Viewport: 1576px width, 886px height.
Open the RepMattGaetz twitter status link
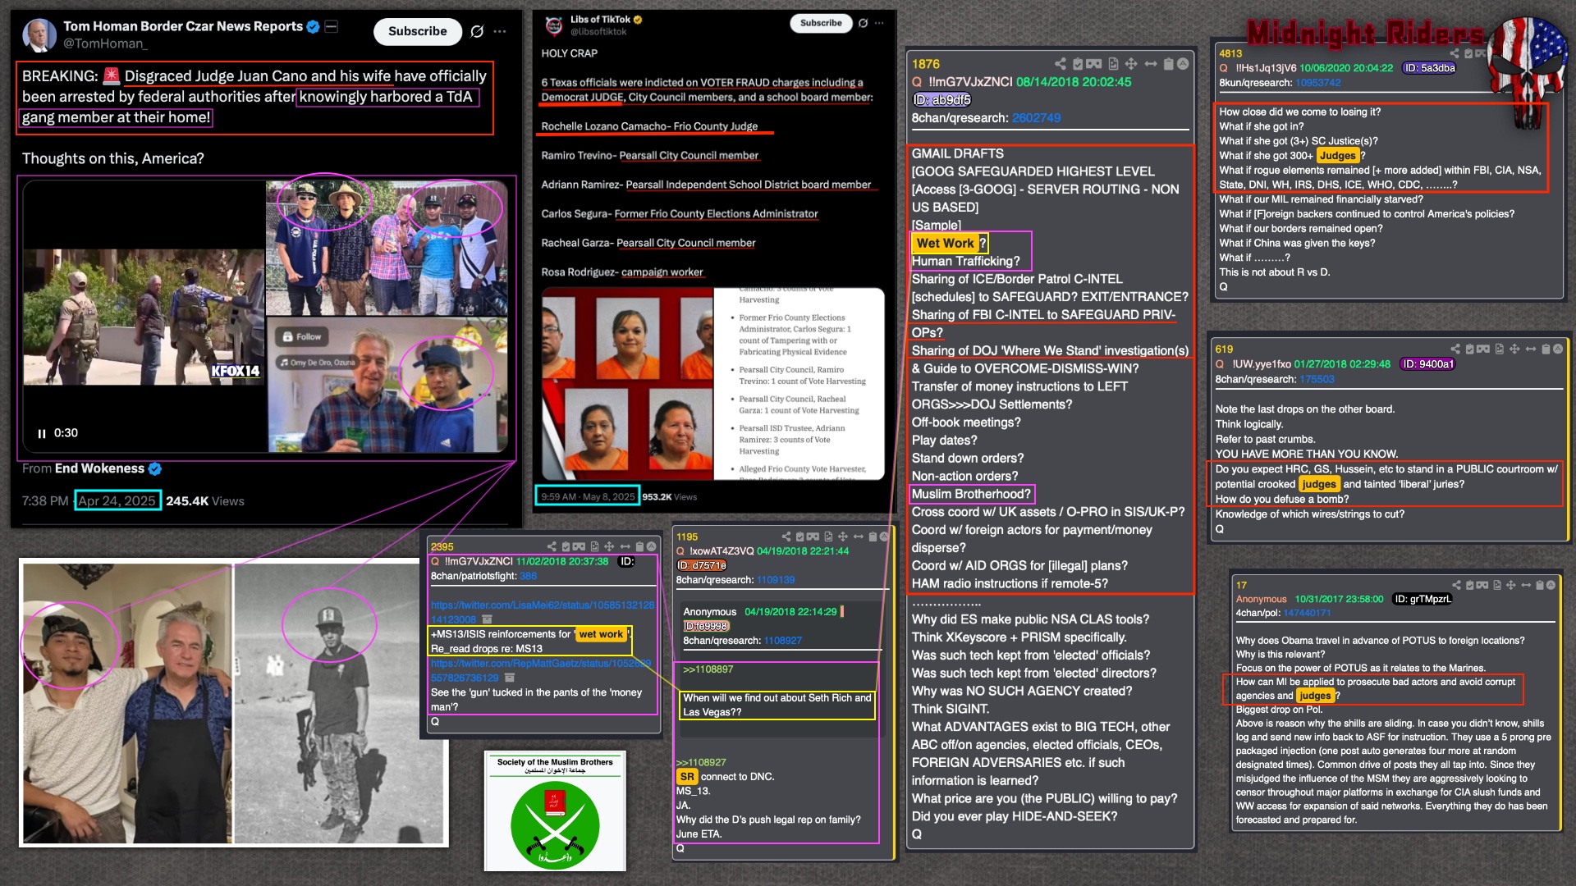(541, 670)
